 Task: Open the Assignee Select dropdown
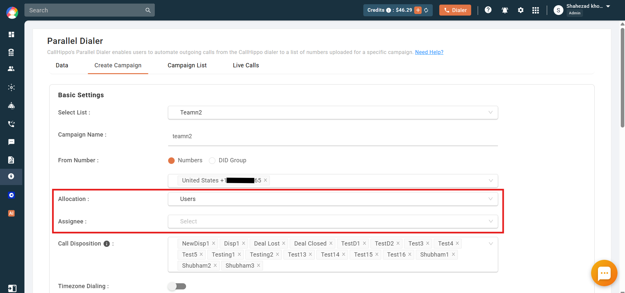click(333, 221)
